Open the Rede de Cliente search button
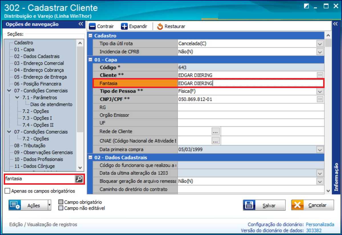The height and width of the screenshot is (235, 342). (215, 132)
